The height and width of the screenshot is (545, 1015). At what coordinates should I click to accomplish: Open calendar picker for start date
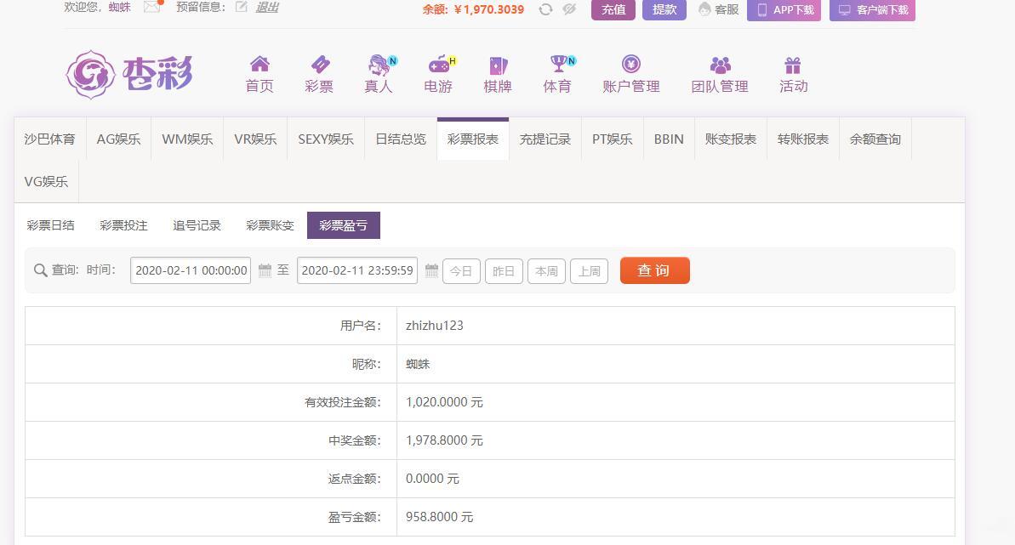coord(265,270)
